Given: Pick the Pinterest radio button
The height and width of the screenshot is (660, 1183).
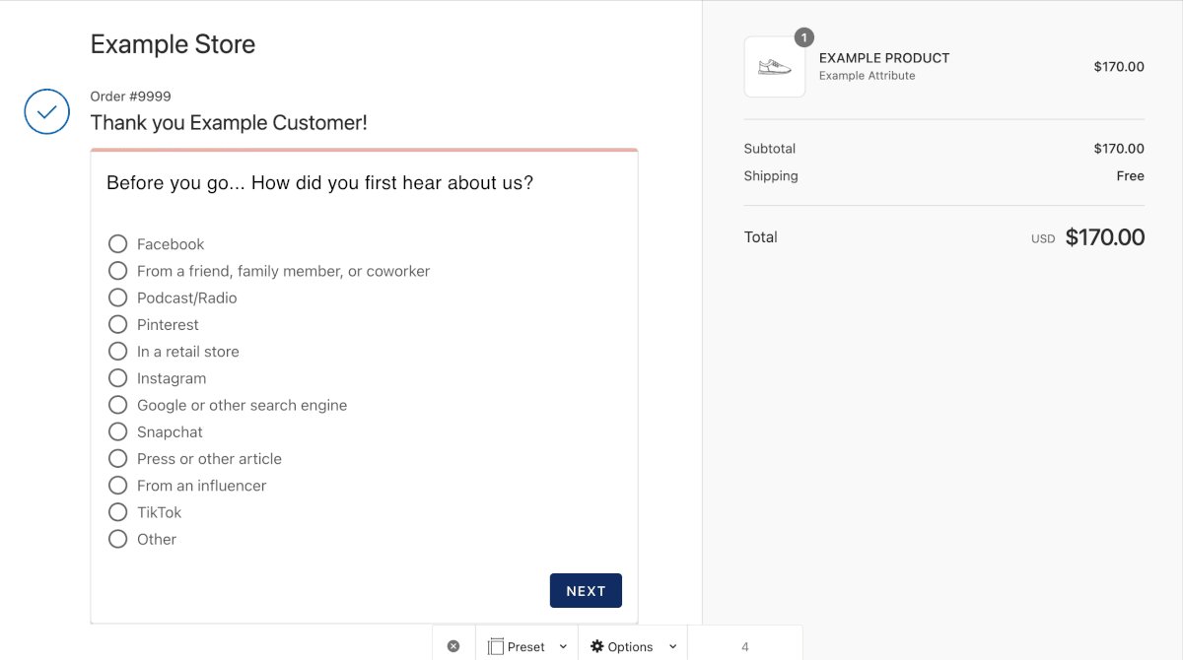Looking at the screenshot, I should [118, 324].
